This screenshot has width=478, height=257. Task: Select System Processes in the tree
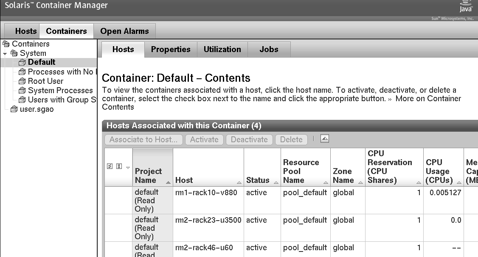click(x=60, y=91)
